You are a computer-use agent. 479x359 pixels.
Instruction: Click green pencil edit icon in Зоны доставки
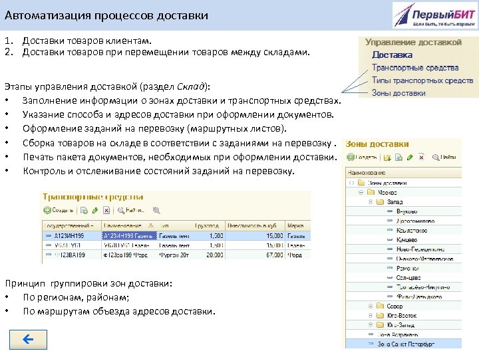point(410,157)
